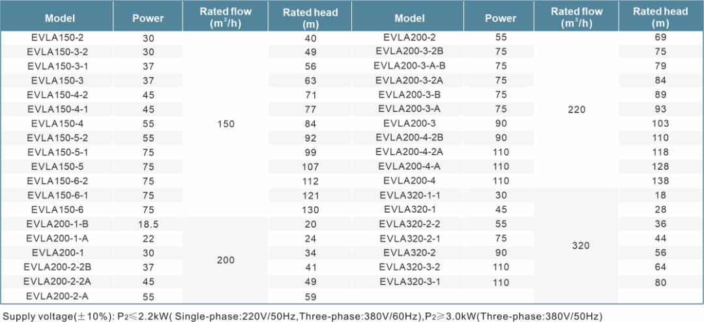704x322 pixels.
Task: Select the EVLA200-4-2A model cell
Action: coord(409,152)
